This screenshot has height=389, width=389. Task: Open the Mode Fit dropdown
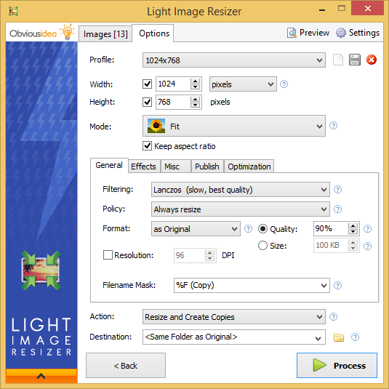coord(234,126)
